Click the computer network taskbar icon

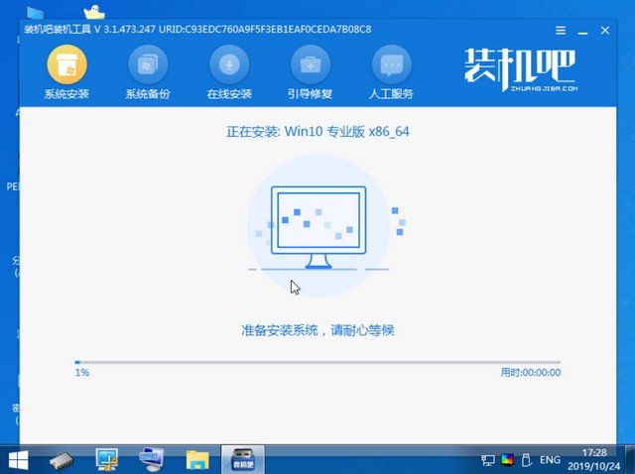(x=152, y=459)
